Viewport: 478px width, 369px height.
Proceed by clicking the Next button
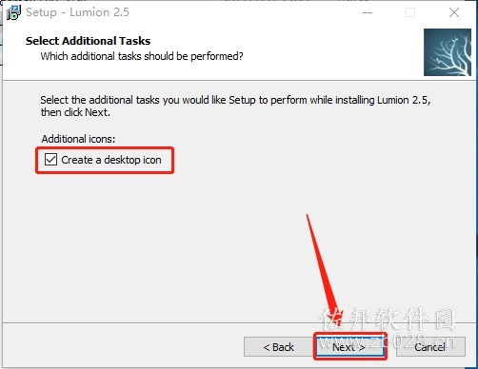pos(350,347)
